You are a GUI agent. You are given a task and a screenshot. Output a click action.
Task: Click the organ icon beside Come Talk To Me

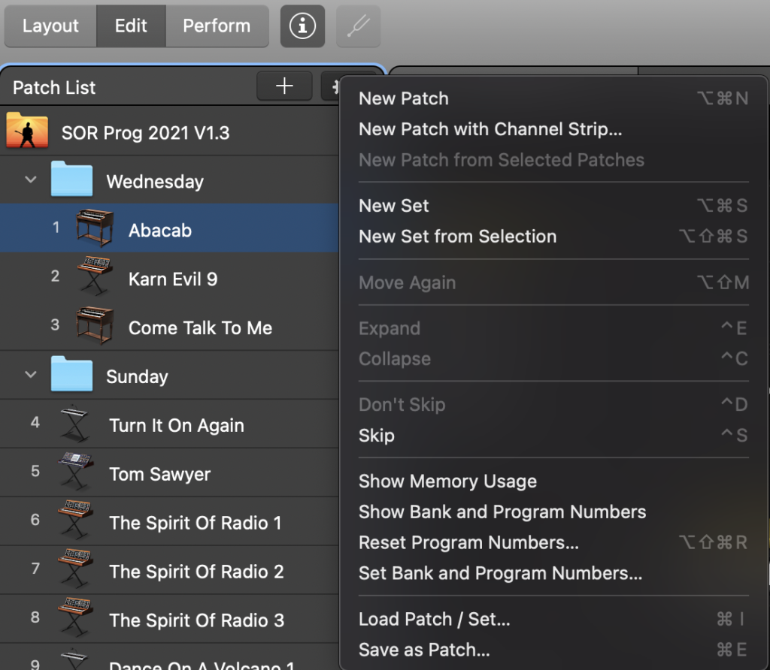click(x=95, y=325)
